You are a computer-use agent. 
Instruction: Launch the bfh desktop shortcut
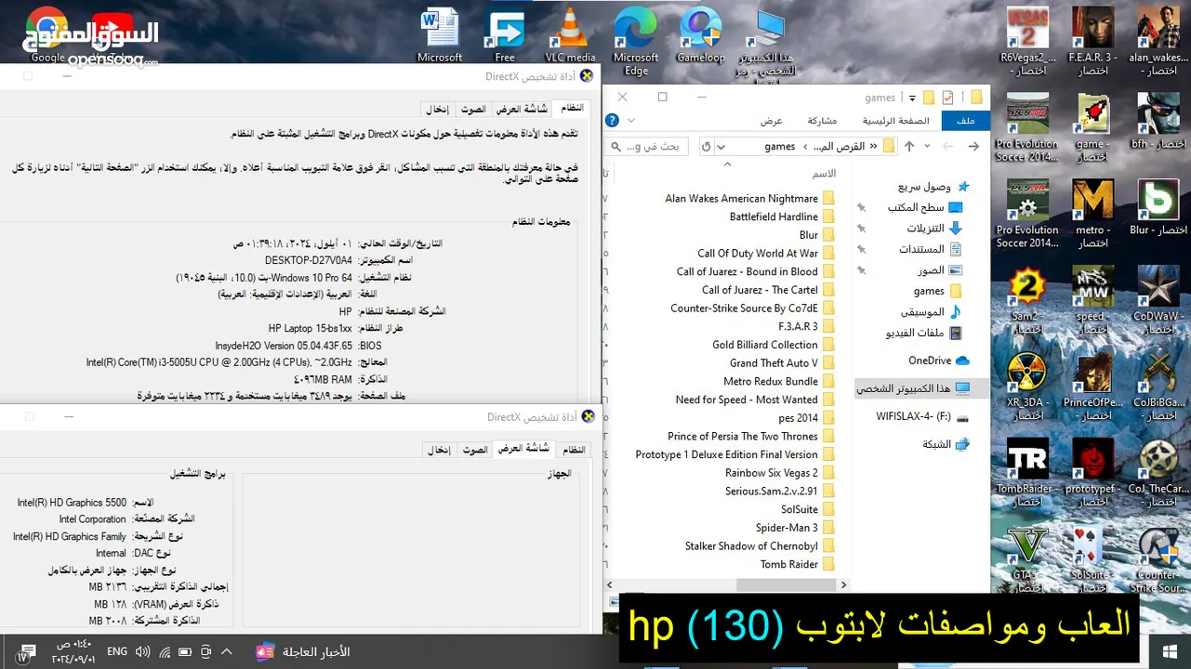click(x=1158, y=121)
